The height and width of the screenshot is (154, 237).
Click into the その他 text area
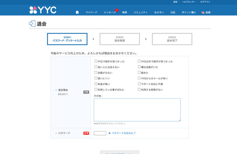(137, 110)
